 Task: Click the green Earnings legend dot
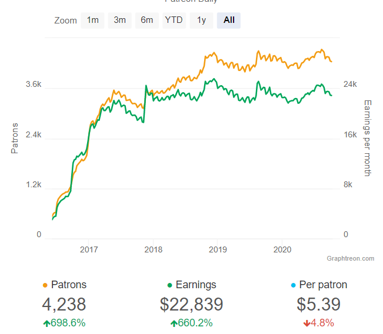point(170,285)
